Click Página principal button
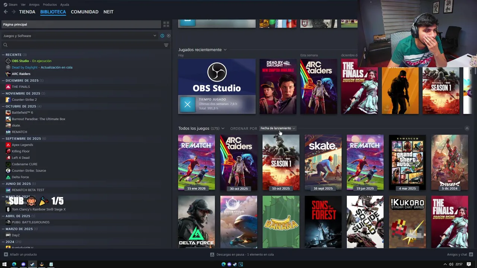Viewport: 477px width, 268px height. (80, 24)
